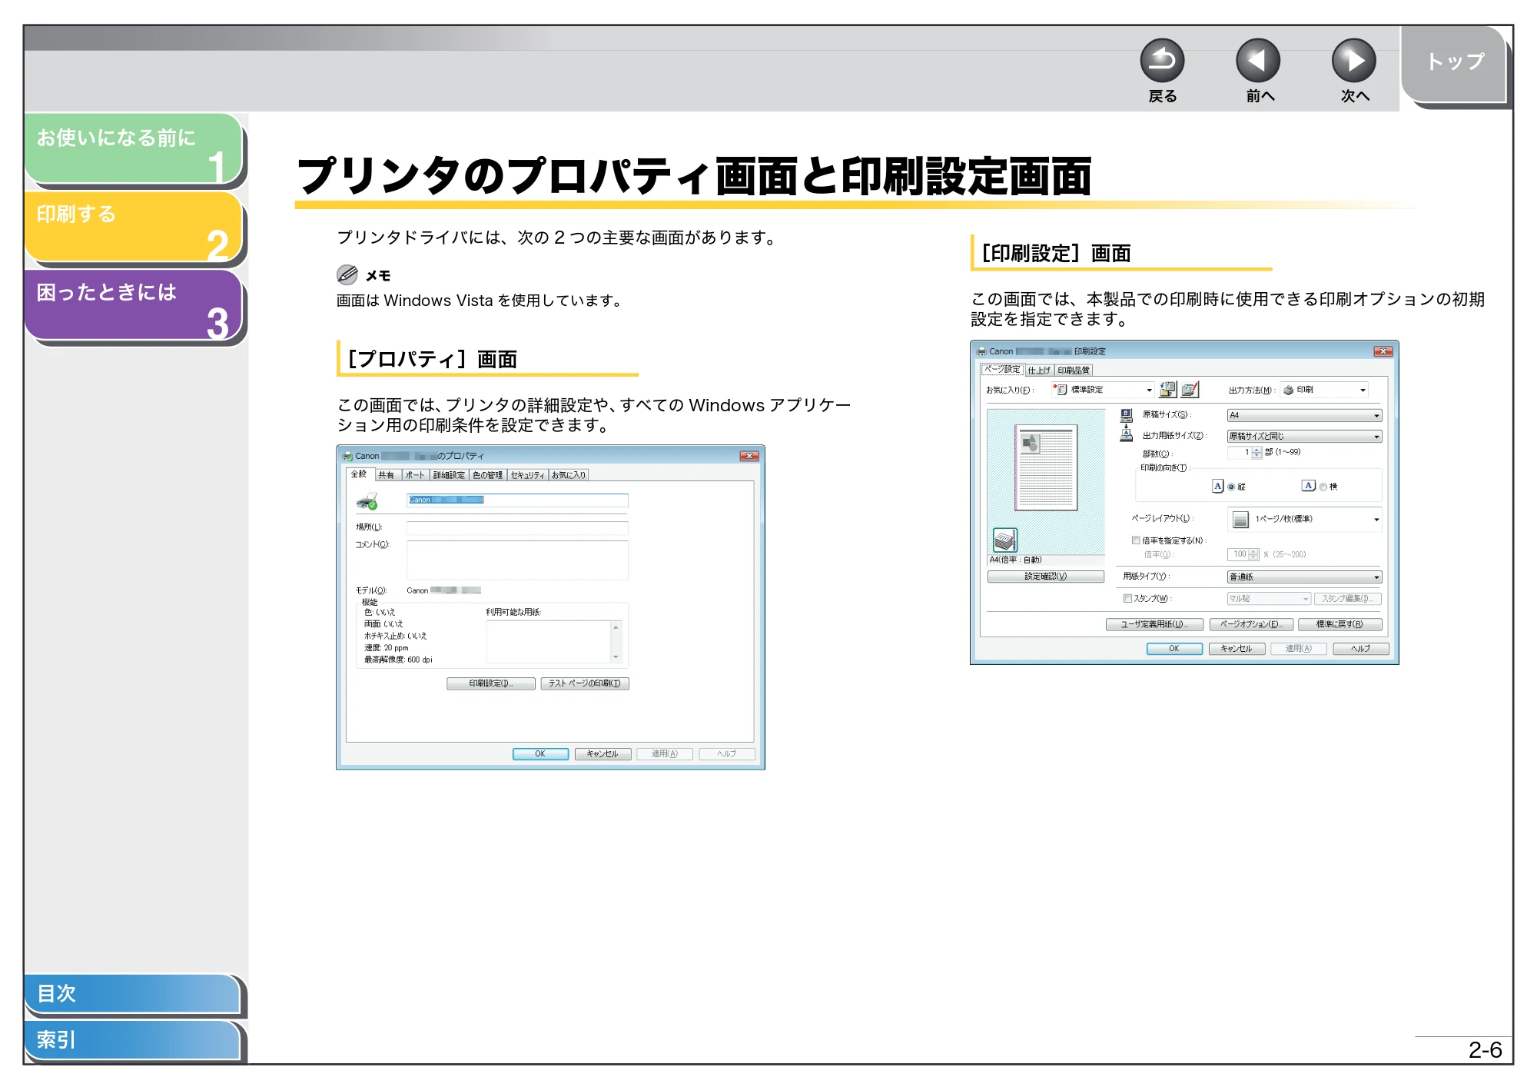This screenshot has height=1087, width=1537.
Task: Switch to the 印刷品質 tab
Action: point(1074,371)
